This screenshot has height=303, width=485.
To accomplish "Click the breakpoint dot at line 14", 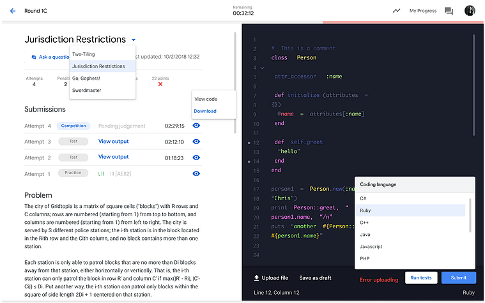I will [249, 161].
